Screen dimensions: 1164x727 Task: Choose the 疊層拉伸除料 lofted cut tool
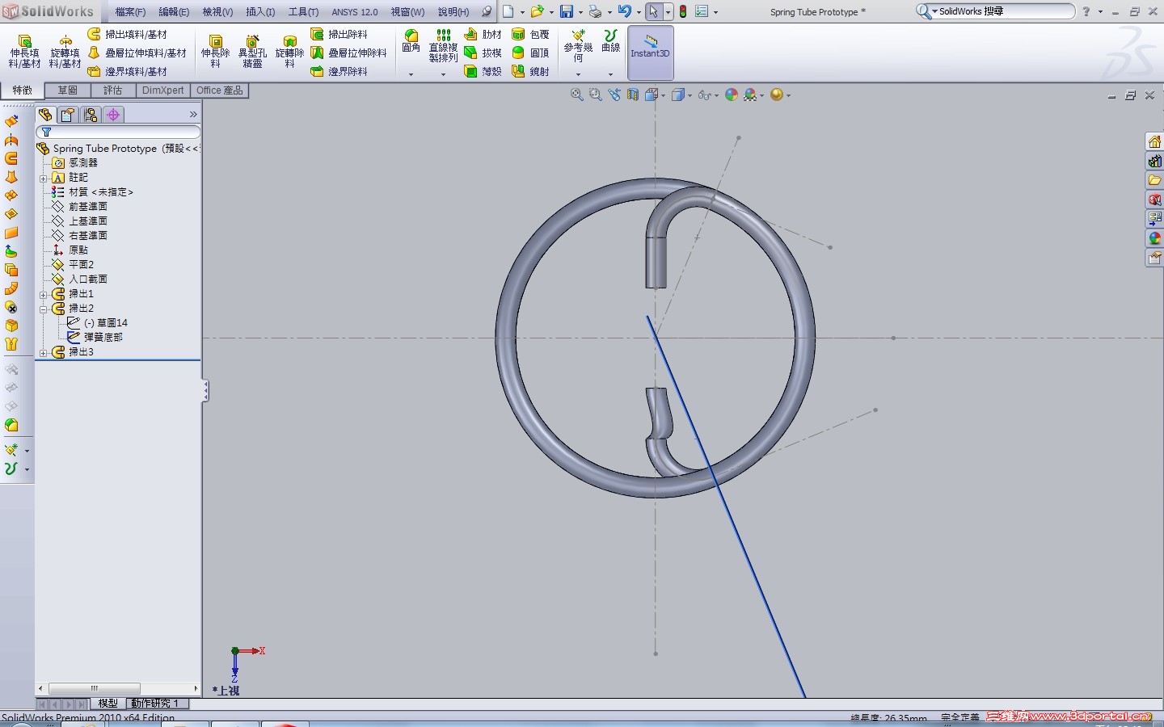click(x=348, y=53)
